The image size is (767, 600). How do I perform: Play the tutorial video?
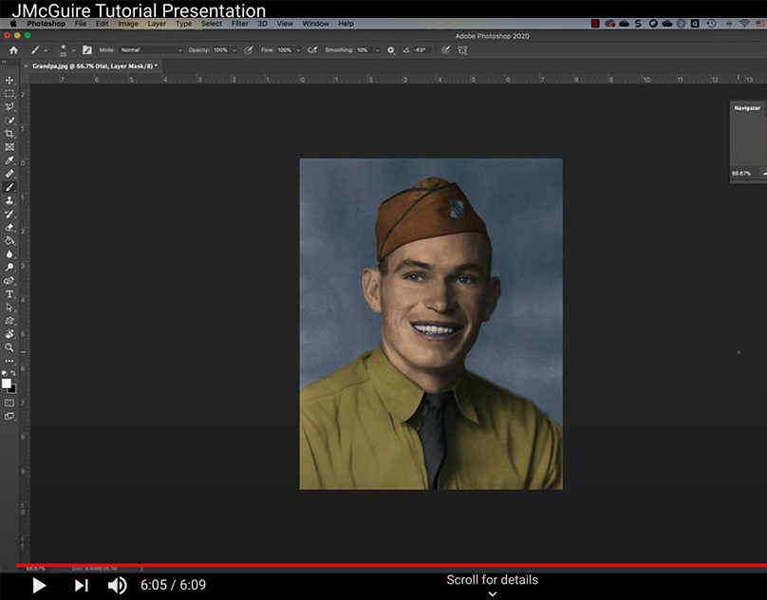pos(39,585)
